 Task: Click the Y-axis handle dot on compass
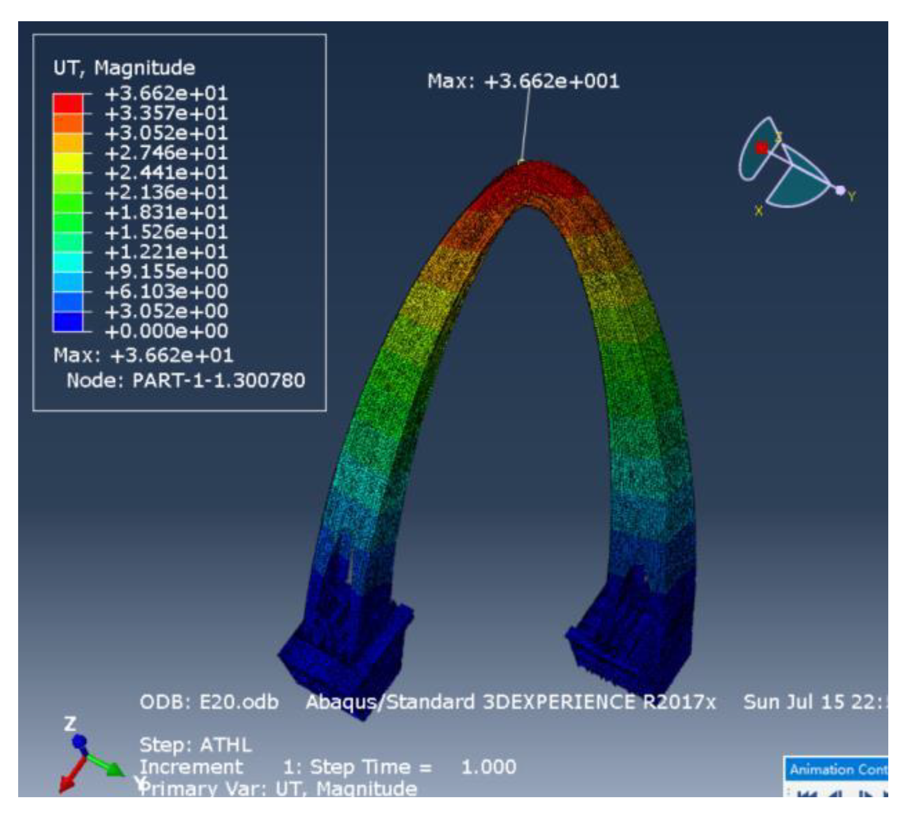point(840,191)
